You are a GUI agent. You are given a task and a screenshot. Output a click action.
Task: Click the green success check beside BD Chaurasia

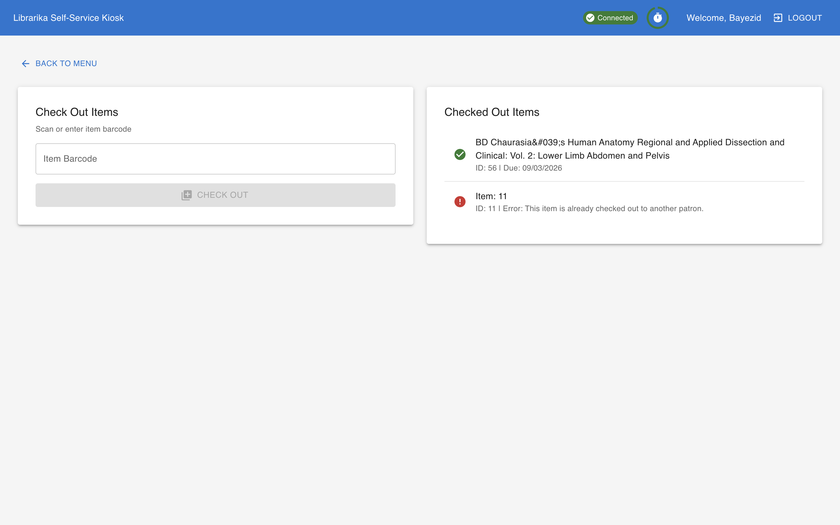(x=459, y=154)
